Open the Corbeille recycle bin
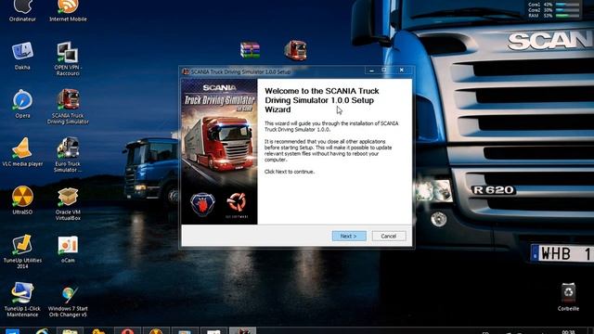The image size is (594, 334). tap(568, 297)
